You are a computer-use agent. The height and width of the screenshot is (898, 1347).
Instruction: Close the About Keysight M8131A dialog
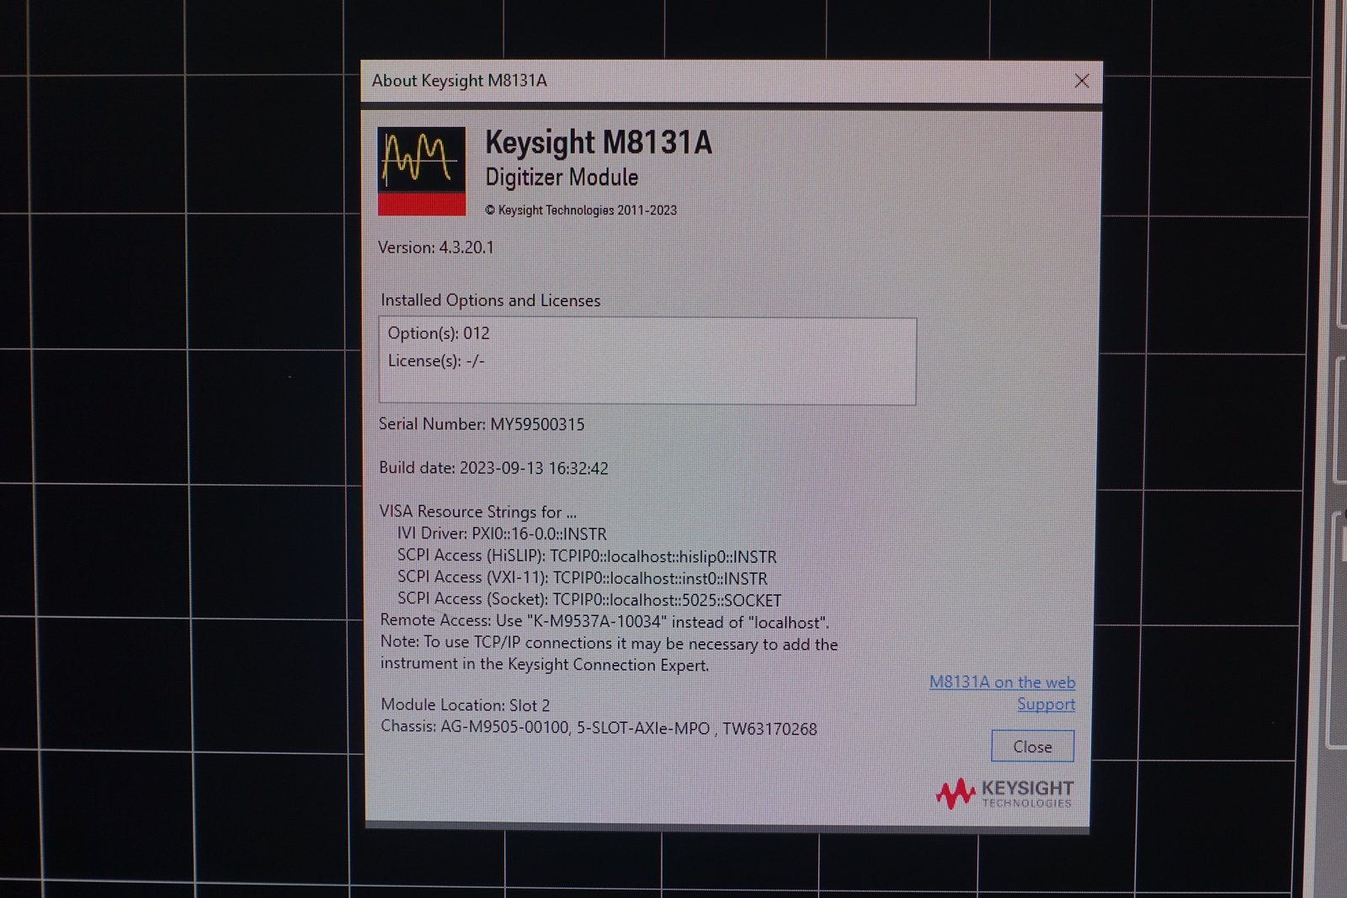[x=1082, y=81]
